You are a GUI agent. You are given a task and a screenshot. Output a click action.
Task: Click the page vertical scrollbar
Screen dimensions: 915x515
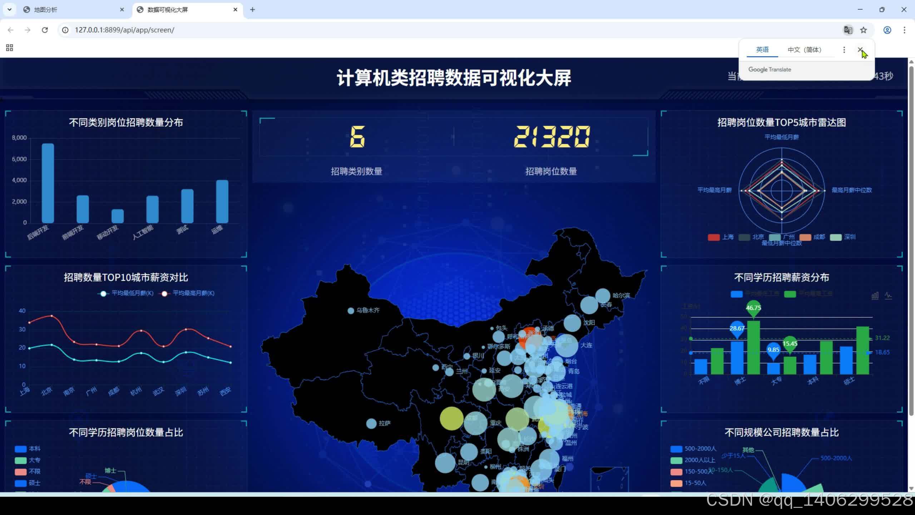pos(911,240)
